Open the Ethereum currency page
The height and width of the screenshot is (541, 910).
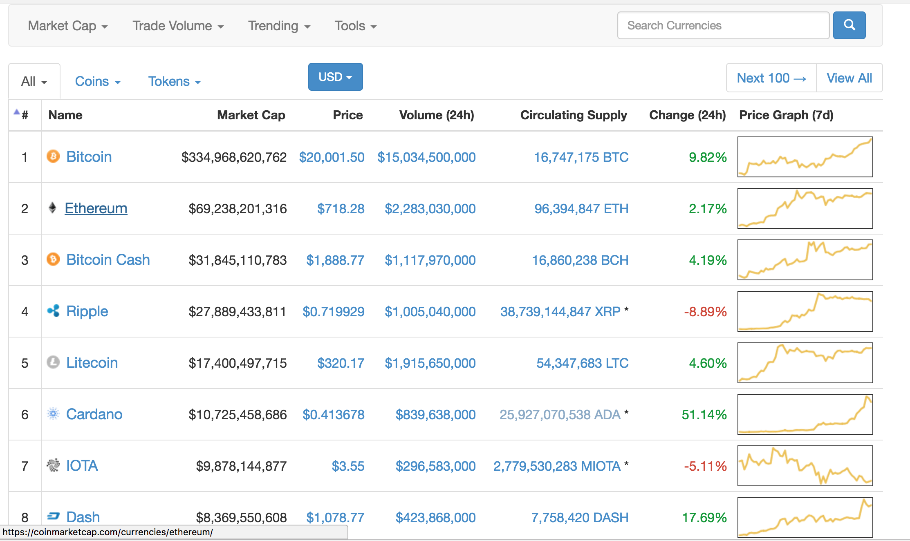click(96, 208)
